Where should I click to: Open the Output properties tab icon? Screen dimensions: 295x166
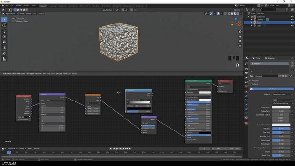pyautogui.click(x=246, y=73)
